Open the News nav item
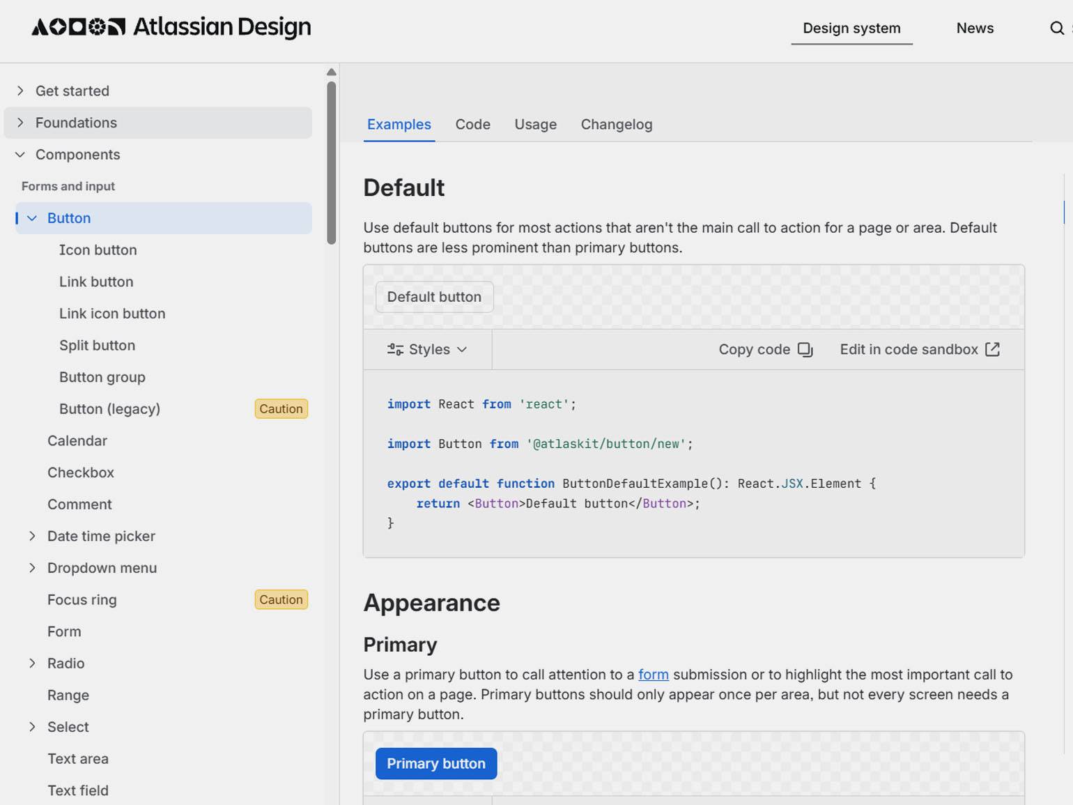This screenshot has width=1073, height=805. tap(975, 28)
